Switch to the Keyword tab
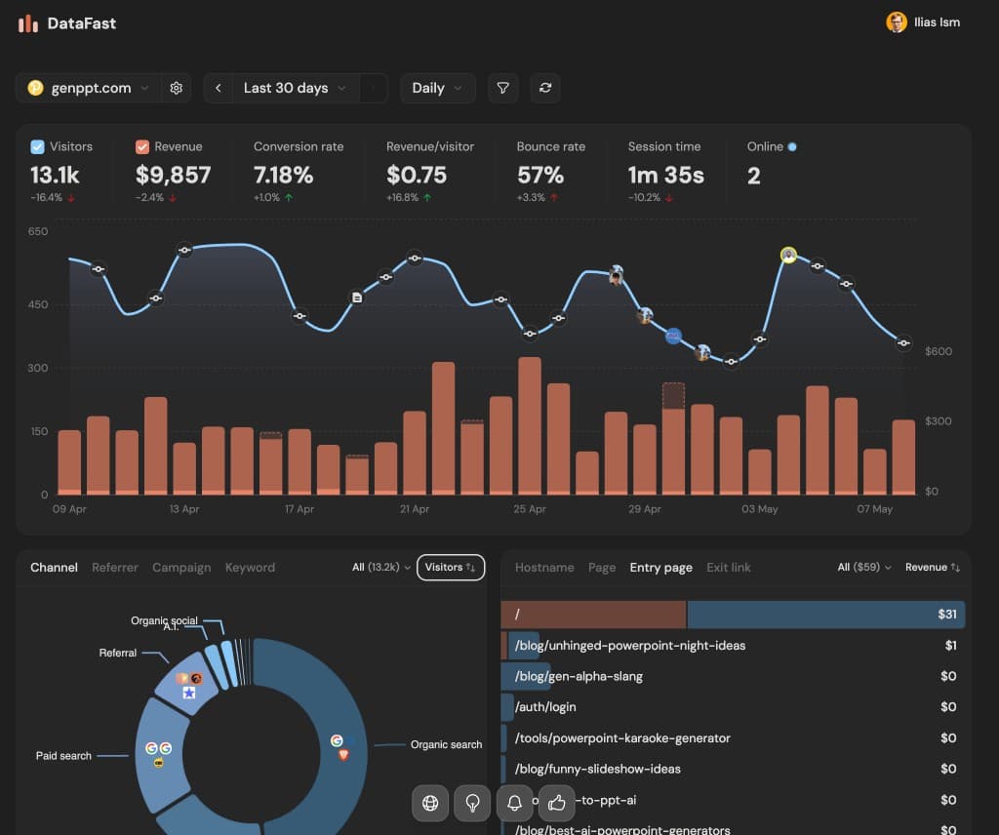 (x=250, y=568)
